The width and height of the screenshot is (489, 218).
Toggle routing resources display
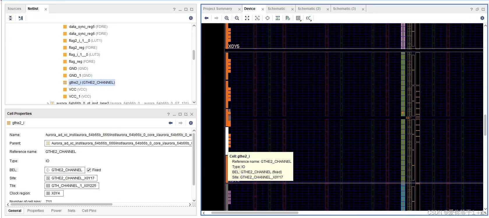(x=278, y=18)
